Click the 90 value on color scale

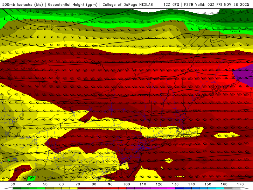pyautogui.click(x=110, y=184)
